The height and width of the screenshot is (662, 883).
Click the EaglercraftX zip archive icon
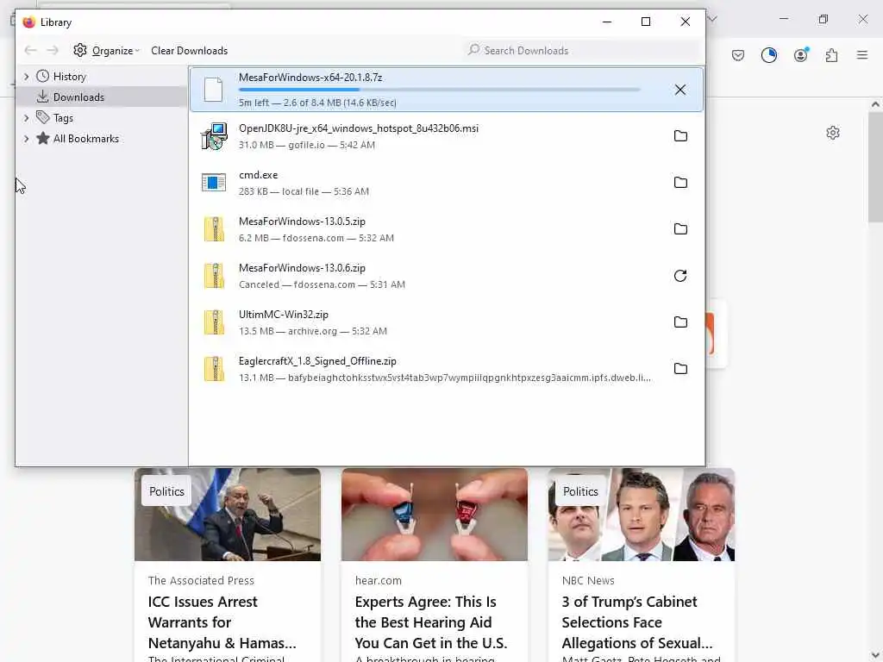(214, 369)
